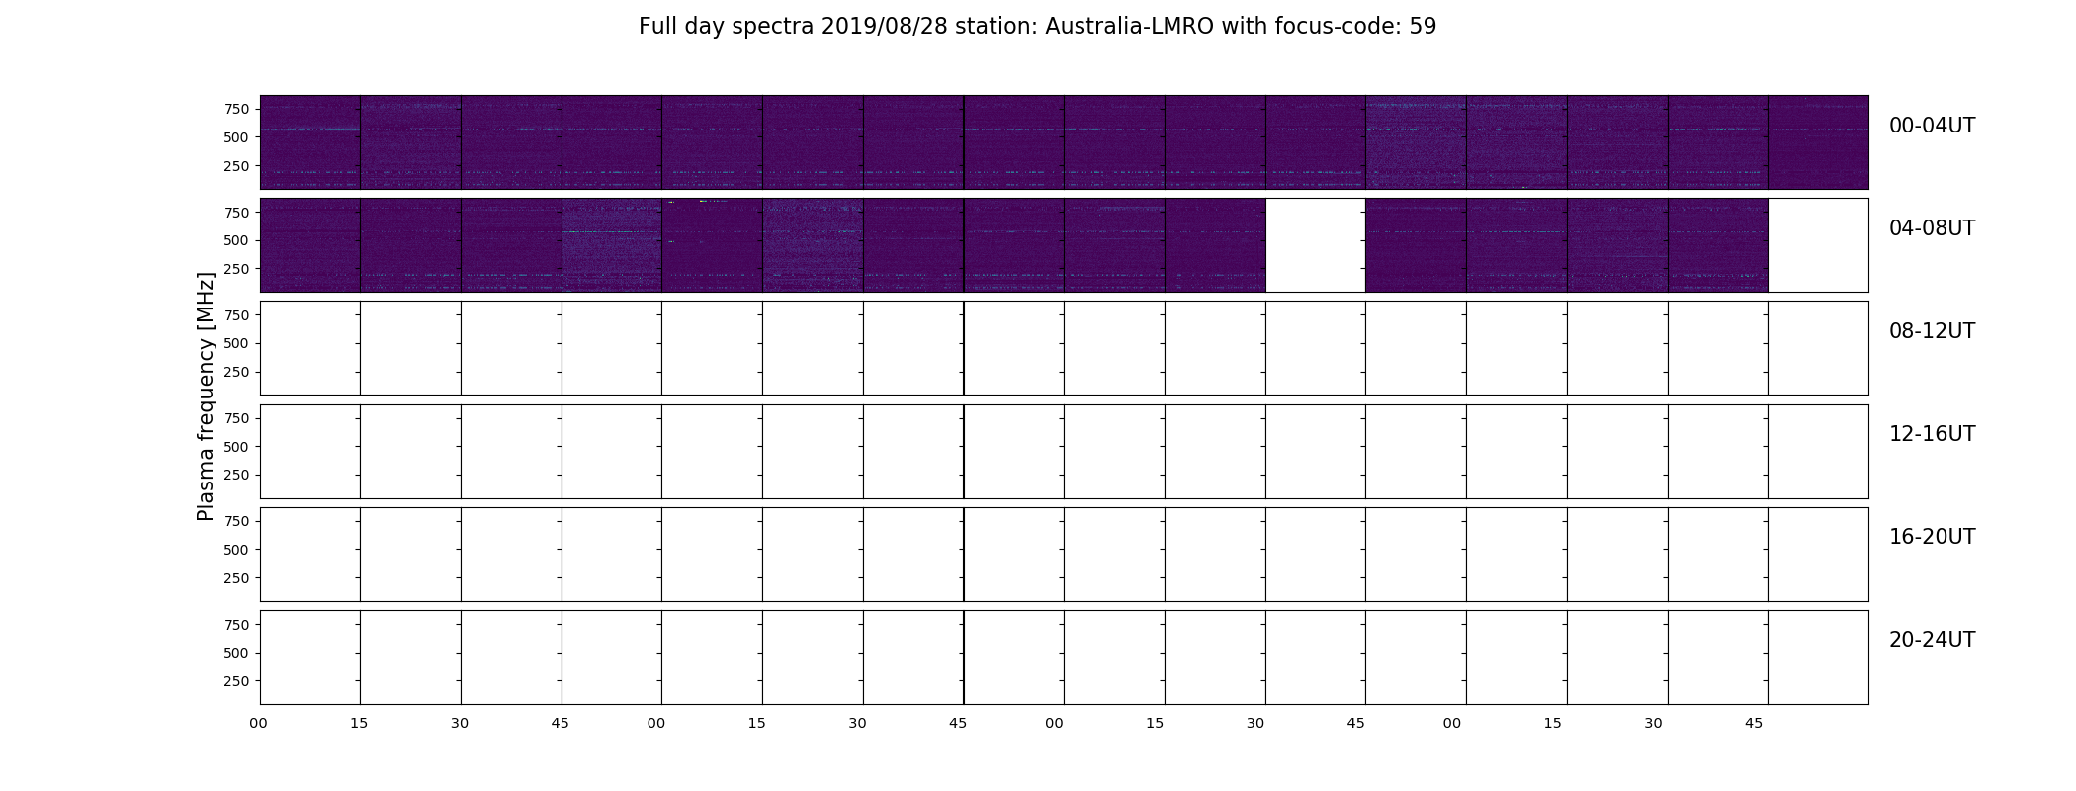
Task: Click the 500 tick of the 12-16UT row
Action: 236,447
